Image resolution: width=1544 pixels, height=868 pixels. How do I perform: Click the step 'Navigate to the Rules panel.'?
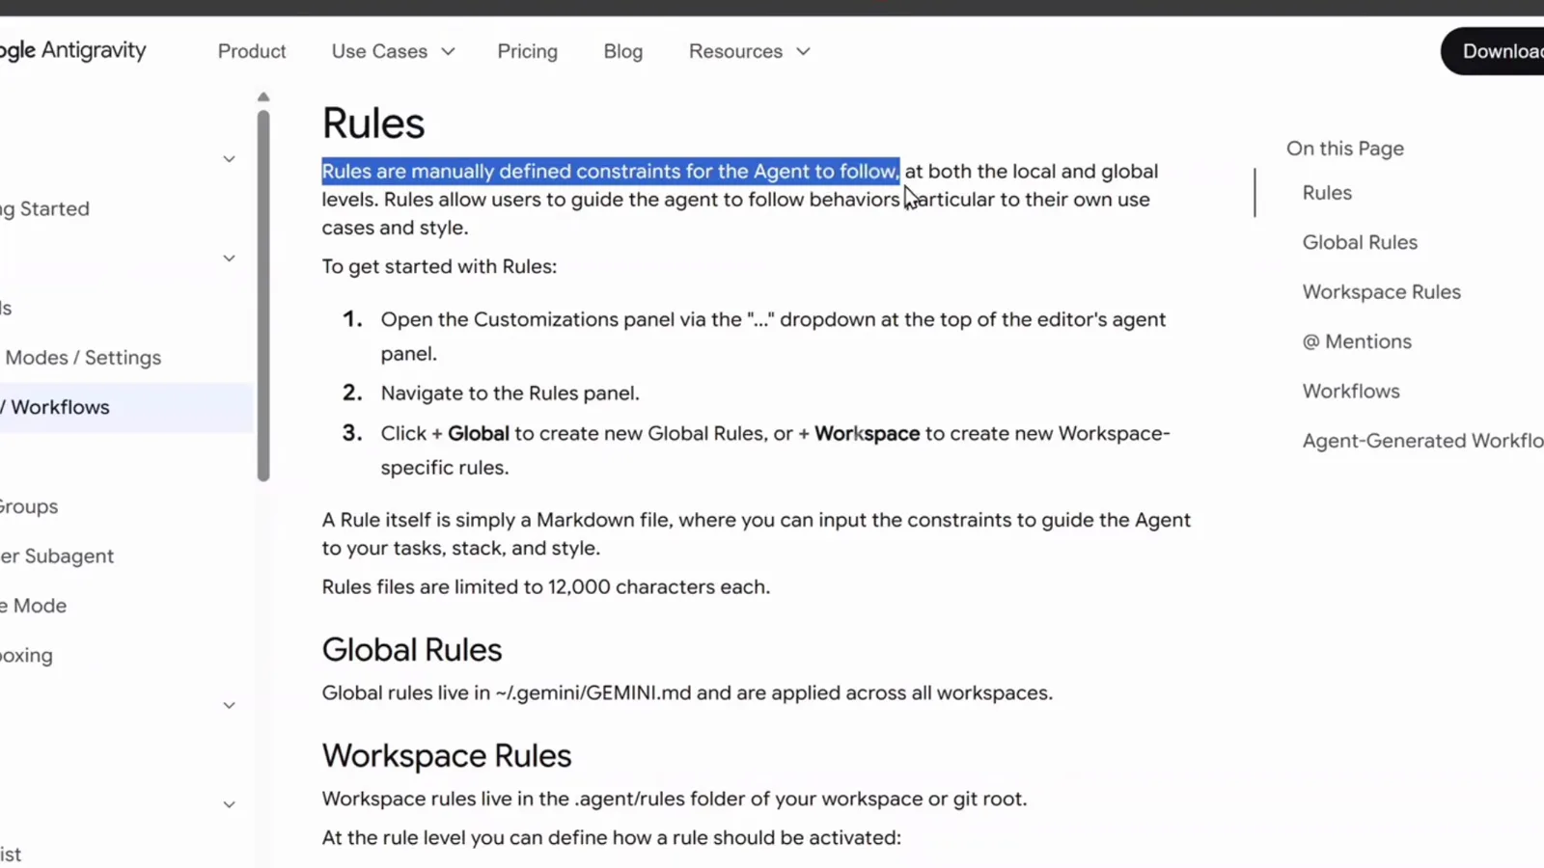(510, 393)
